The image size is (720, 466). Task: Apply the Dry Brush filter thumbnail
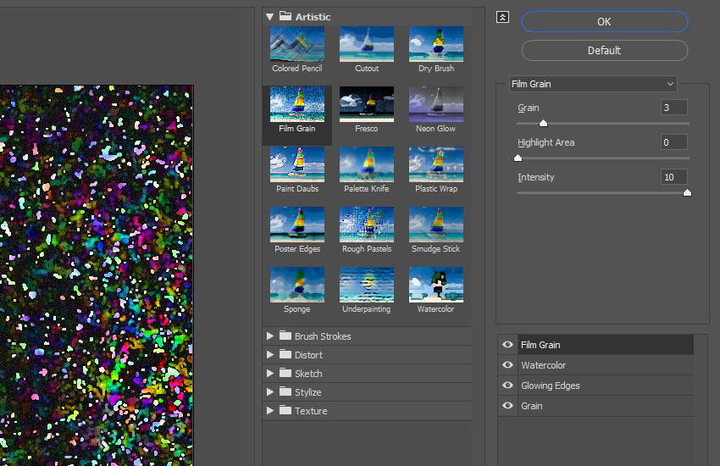click(436, 44)
